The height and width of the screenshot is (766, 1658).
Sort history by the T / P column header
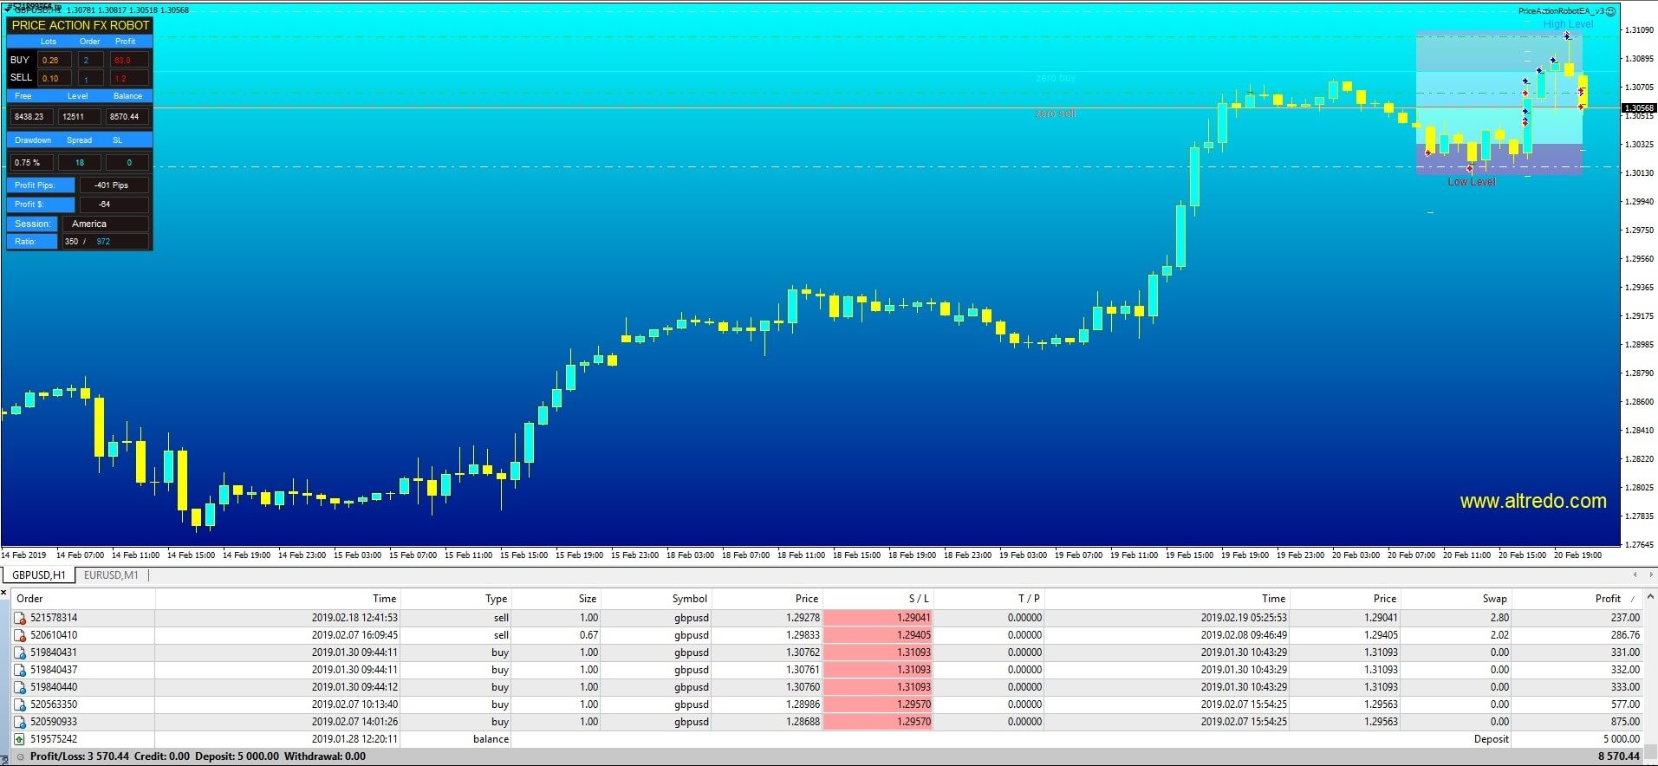pyautogui.click(x=1029, y=599)
